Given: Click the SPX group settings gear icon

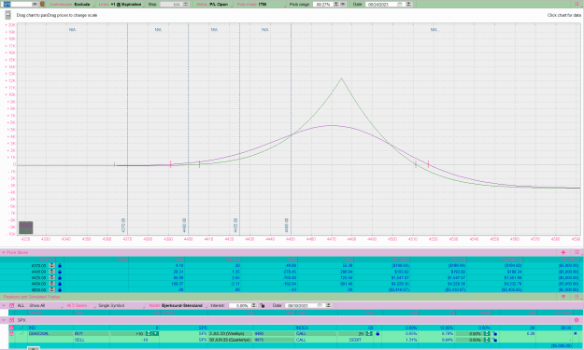Looking at the screenshot, I should point(577,320).
